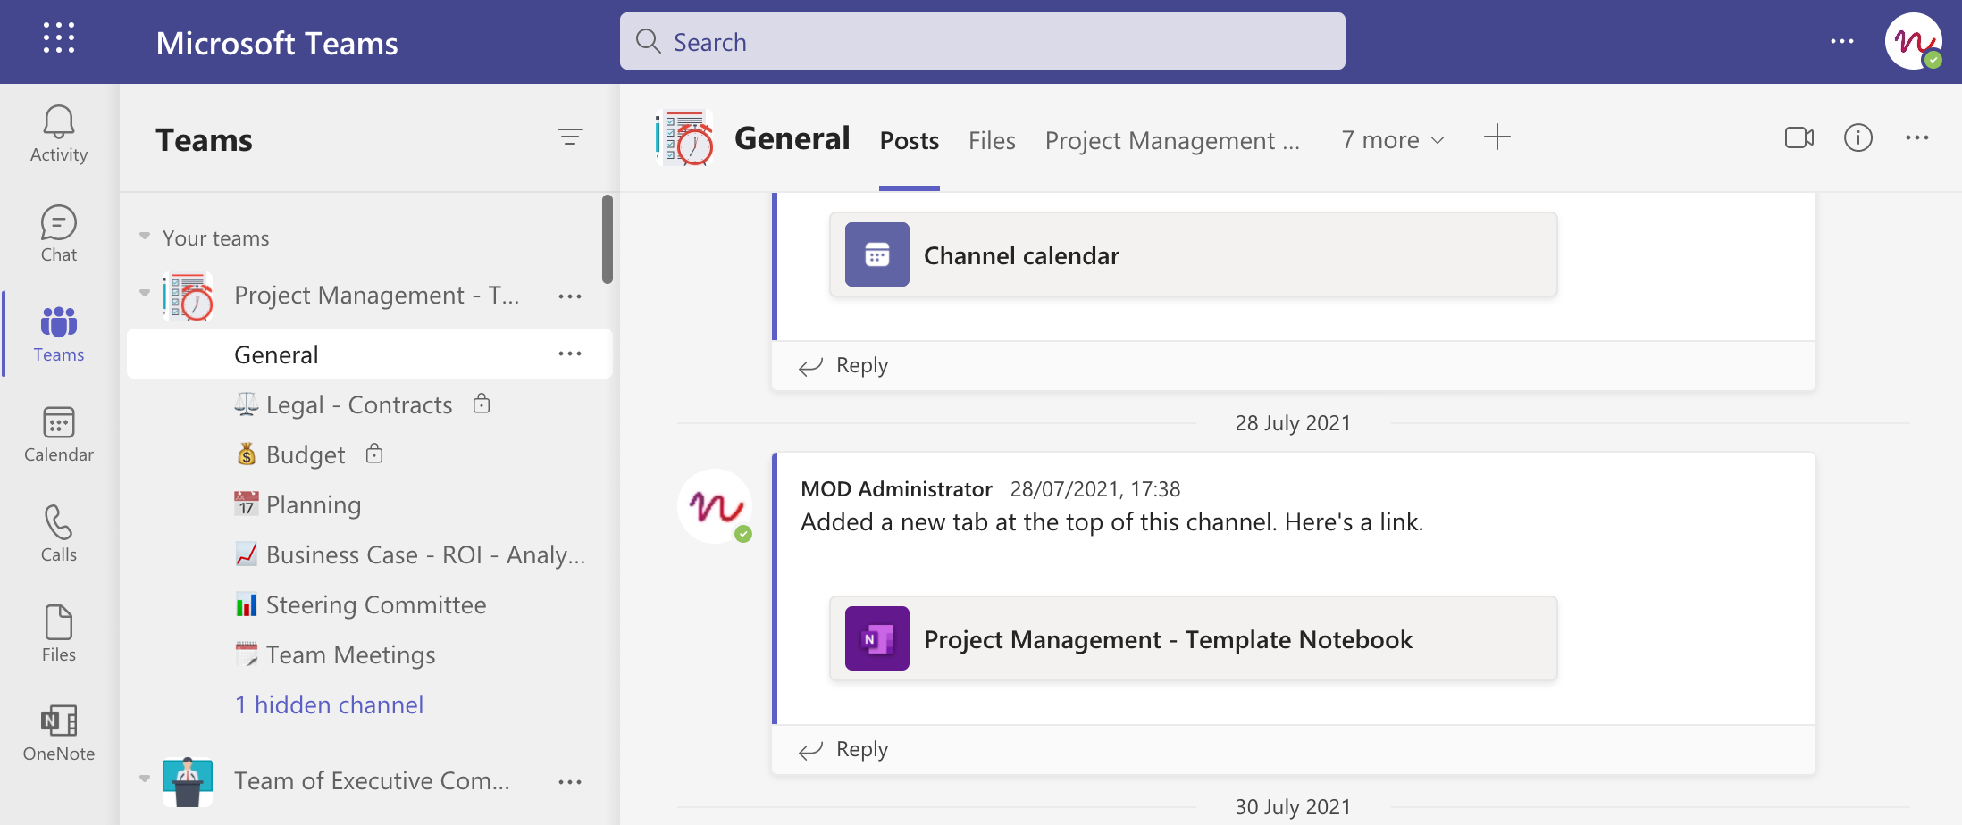Screen dimensions: 1962x825
Task: Start a meeting with video camera icon
Action: [x=1798, y=138]
